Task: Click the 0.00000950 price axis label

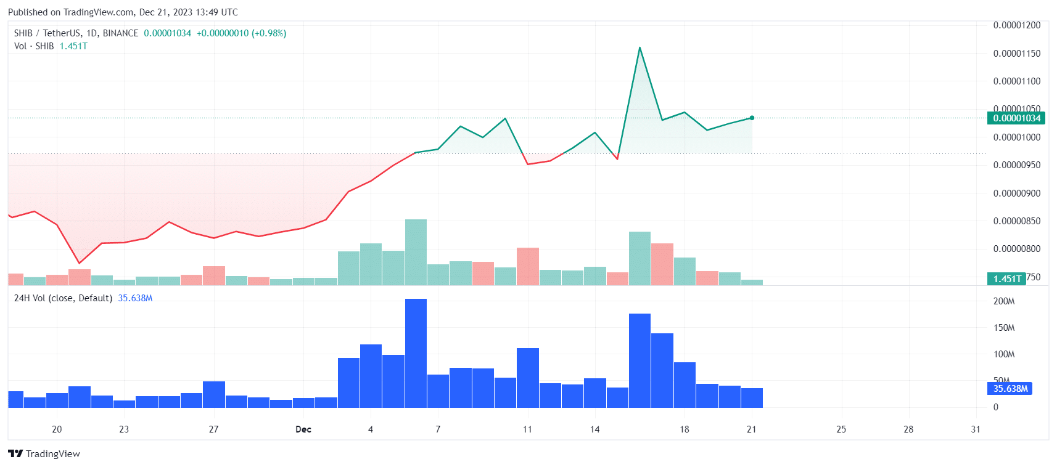Action: (x=1016, y=165)
